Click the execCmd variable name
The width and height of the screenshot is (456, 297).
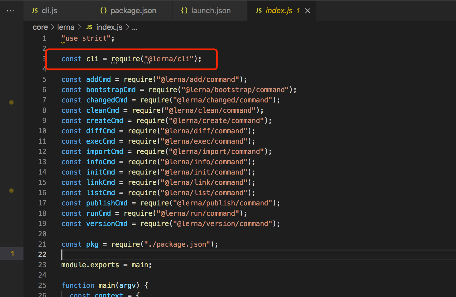[101, 141]
